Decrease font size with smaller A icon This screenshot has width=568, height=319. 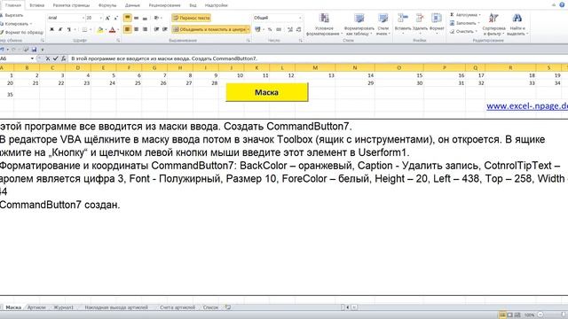[116, 18]
